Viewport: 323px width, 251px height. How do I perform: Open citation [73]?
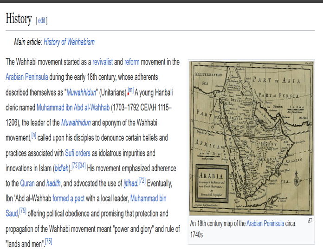(75, 166)
